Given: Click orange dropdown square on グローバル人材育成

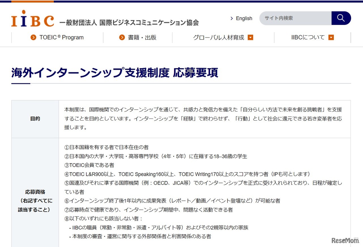Looking at the screenshot, I should (250, 37).
